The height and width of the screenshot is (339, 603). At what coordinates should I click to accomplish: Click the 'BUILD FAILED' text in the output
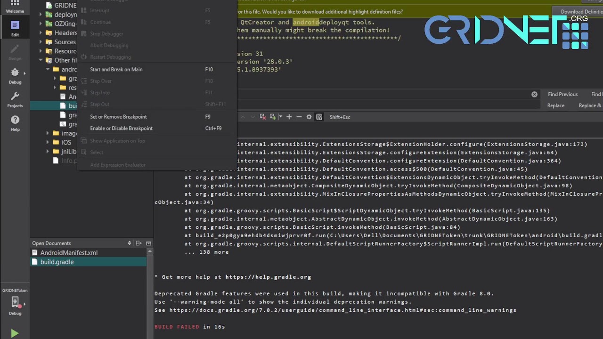coord(177,327)
